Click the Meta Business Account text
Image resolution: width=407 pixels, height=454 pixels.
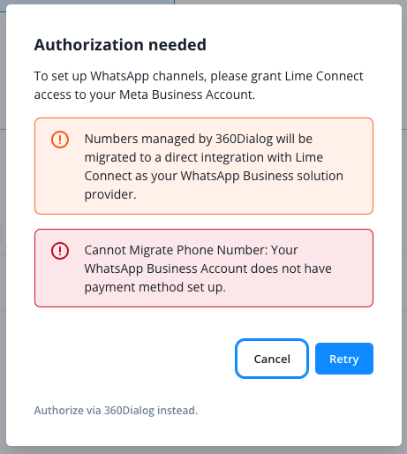tap(186, 95)
